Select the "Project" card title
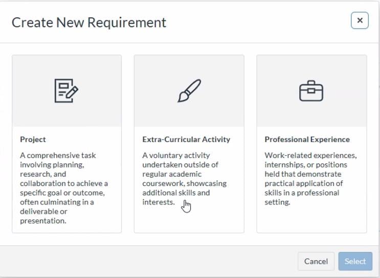Viewport: 380px width, 278px height. tap(33, 140)
